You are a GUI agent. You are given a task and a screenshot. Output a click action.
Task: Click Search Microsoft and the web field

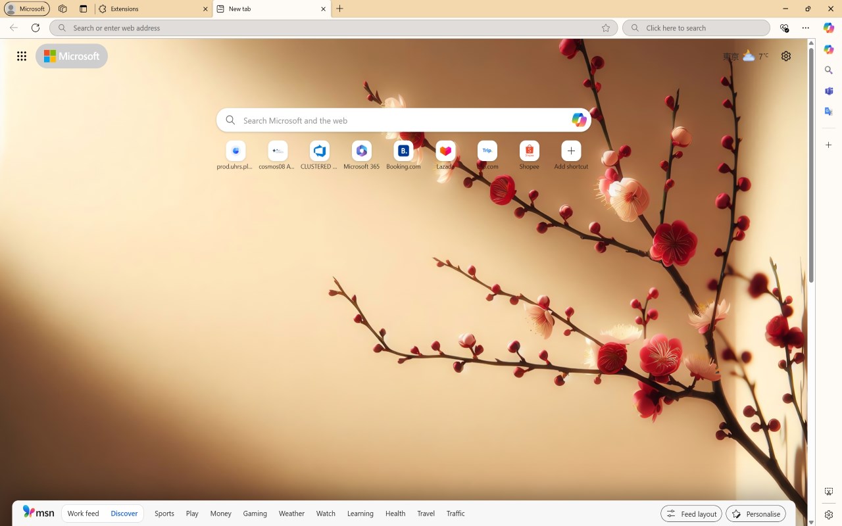tap(404, 120)
